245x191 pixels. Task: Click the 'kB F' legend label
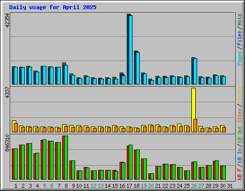pyautogui.click(x=239, y=174)
